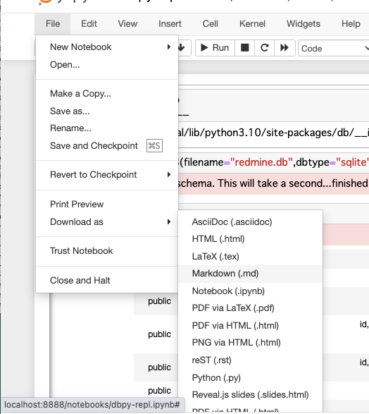Click the "redmine.db" string in code cell

click(261, 162)
